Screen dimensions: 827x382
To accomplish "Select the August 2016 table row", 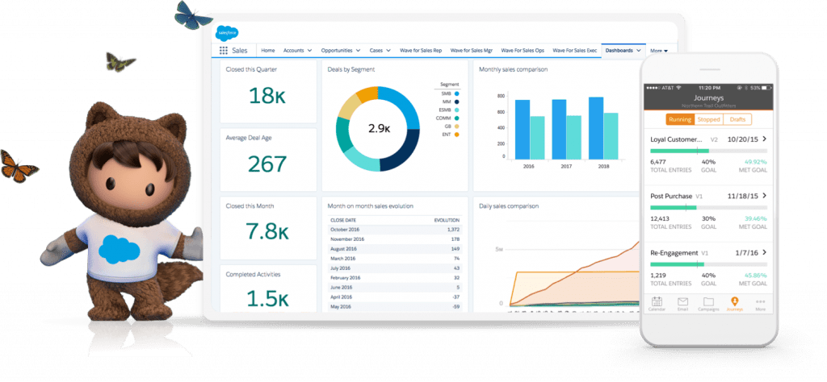I will 394,248.
